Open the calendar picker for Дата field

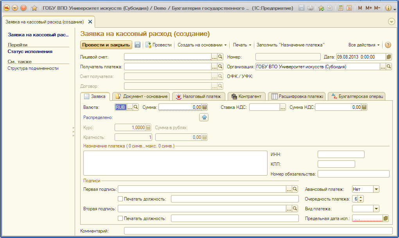[388, 57]
